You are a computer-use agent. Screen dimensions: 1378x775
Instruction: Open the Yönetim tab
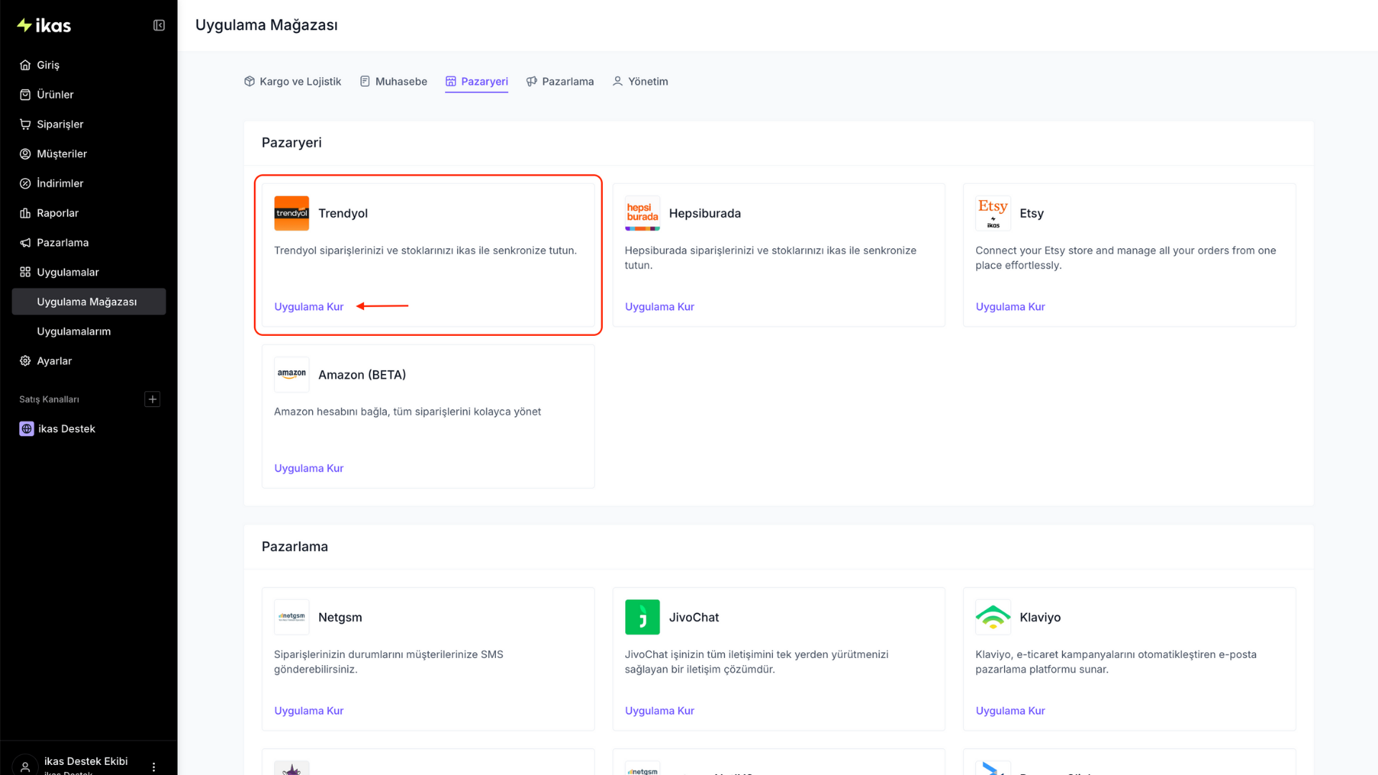640,82
